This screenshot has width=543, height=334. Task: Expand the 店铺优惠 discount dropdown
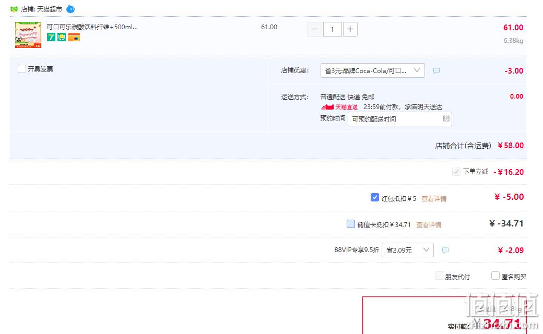373,70
